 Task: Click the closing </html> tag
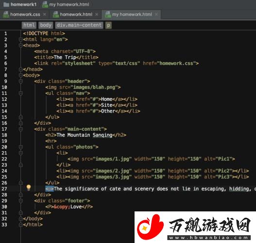(33, 225)
